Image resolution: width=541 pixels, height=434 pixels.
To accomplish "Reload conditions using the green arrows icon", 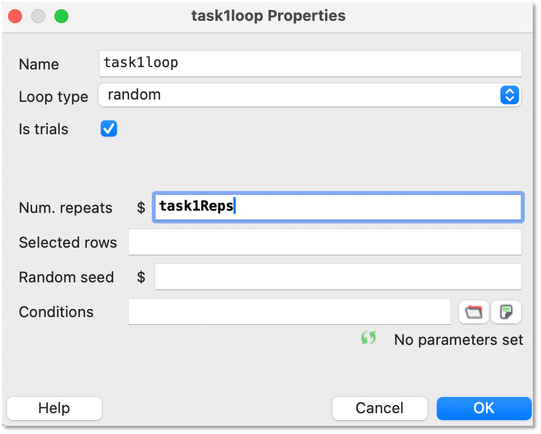I will tap(368, 338).
